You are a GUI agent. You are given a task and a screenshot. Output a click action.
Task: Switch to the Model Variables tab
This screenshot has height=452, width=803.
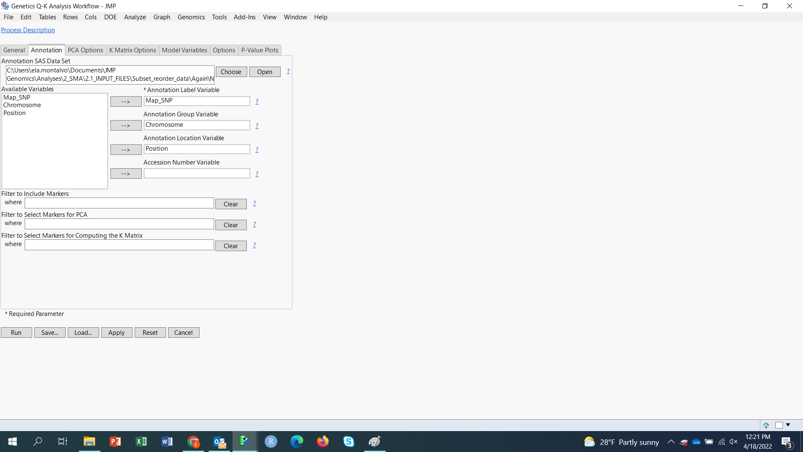(184, 50)
